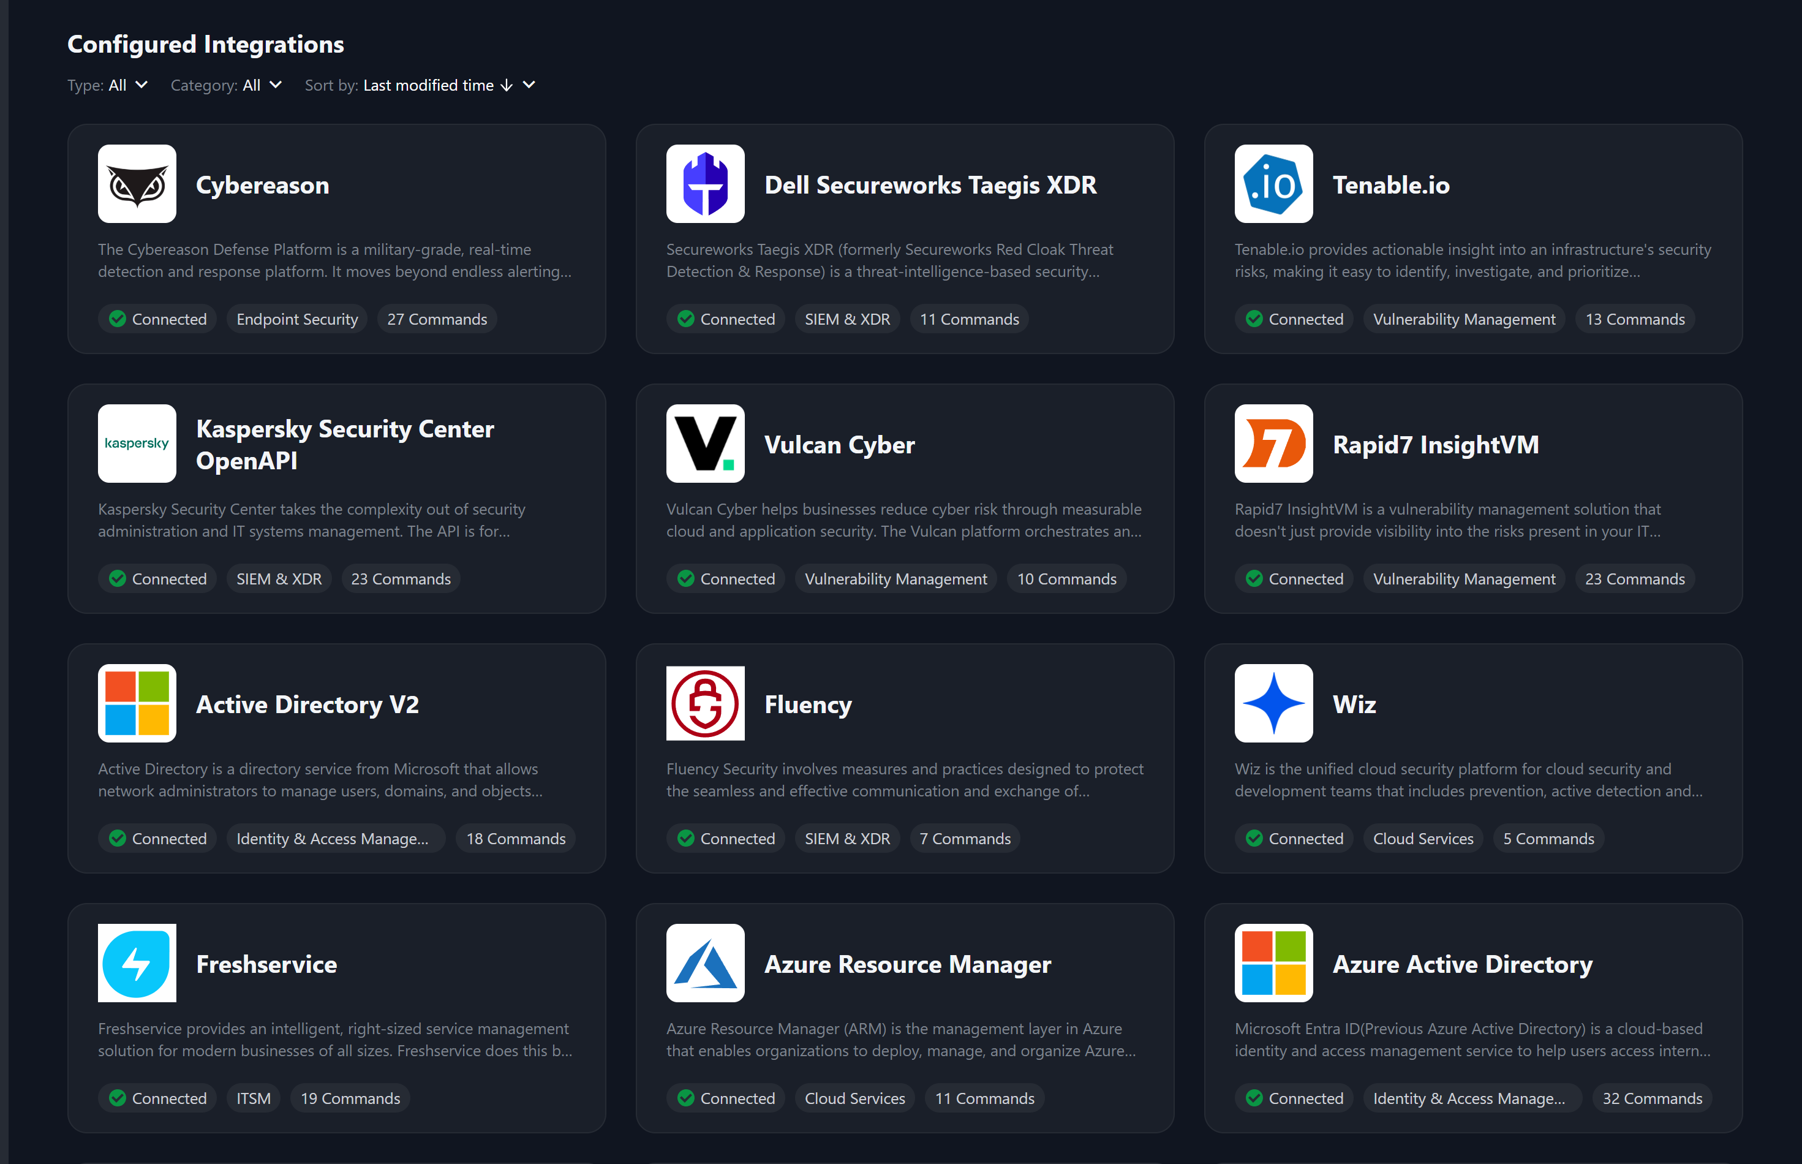Click the 32 Commands tag on Azure Active Directory
Screen dimensions: 1802x1164
[1652, 1098]
